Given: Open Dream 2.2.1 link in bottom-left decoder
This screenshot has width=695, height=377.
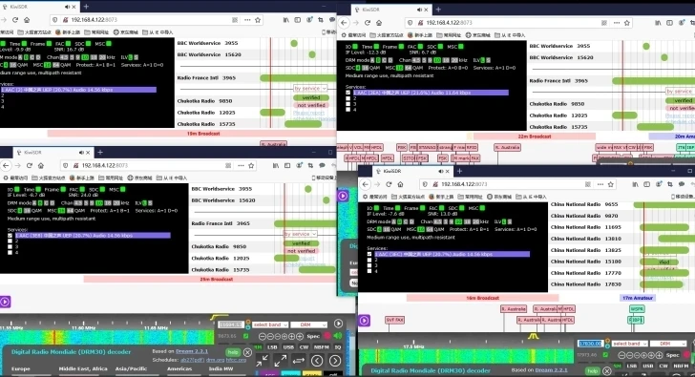Looking at the screenshot, I should coord(192,352).
